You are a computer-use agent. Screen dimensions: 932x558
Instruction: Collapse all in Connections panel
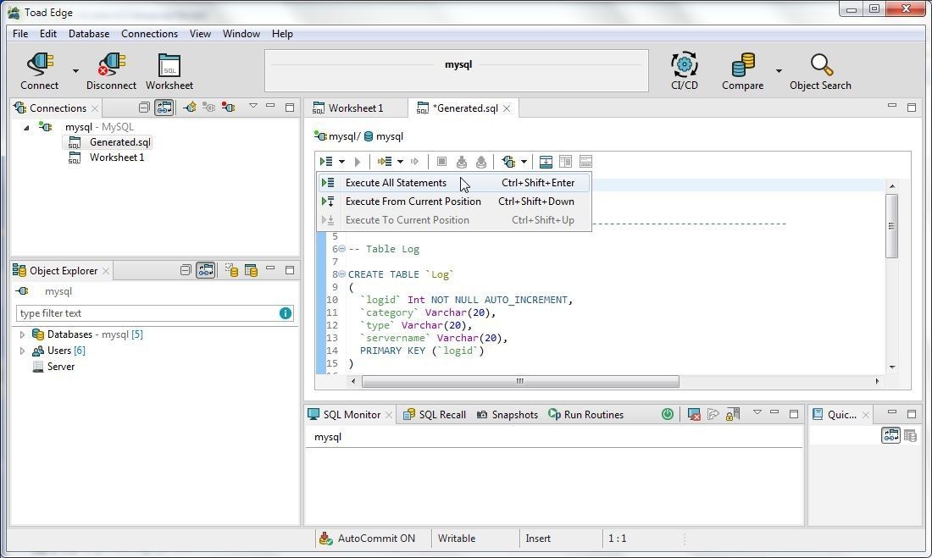144,108
